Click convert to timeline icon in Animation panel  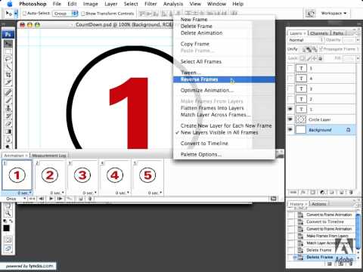(274, 199)
